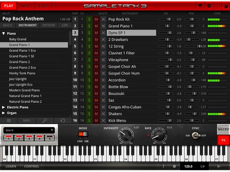Viewport: 230px width, 172px height.
Task: Click the MACRO button
Action: [x=223, y=129]
